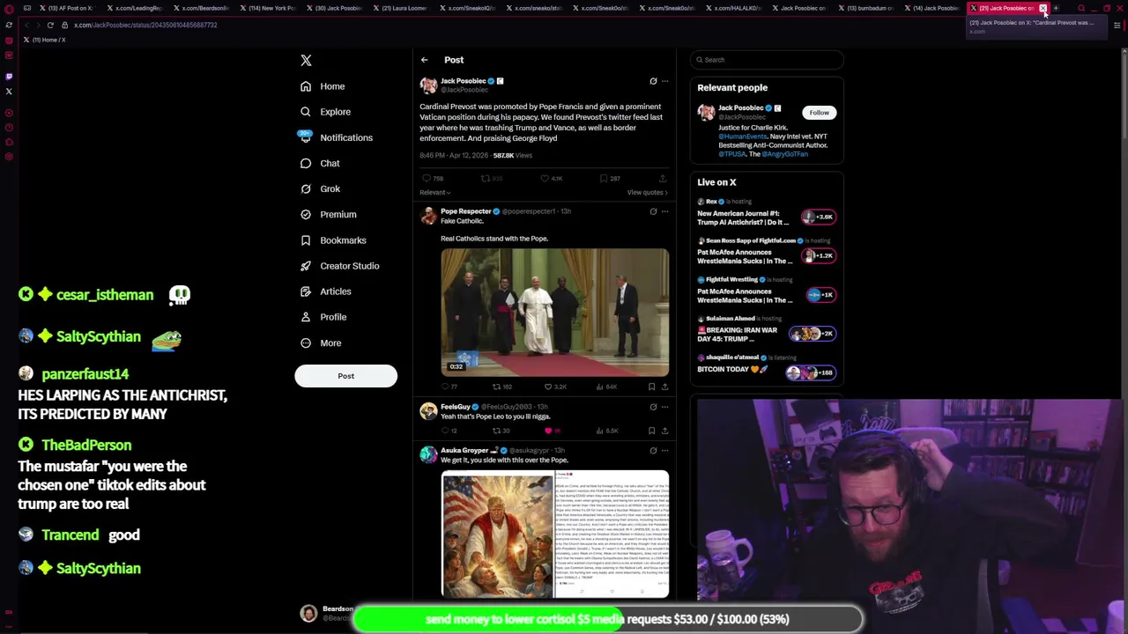Repost Jack Posobiec's main post
Screen dimensions: 1128x634
click(x=490, y=179)
